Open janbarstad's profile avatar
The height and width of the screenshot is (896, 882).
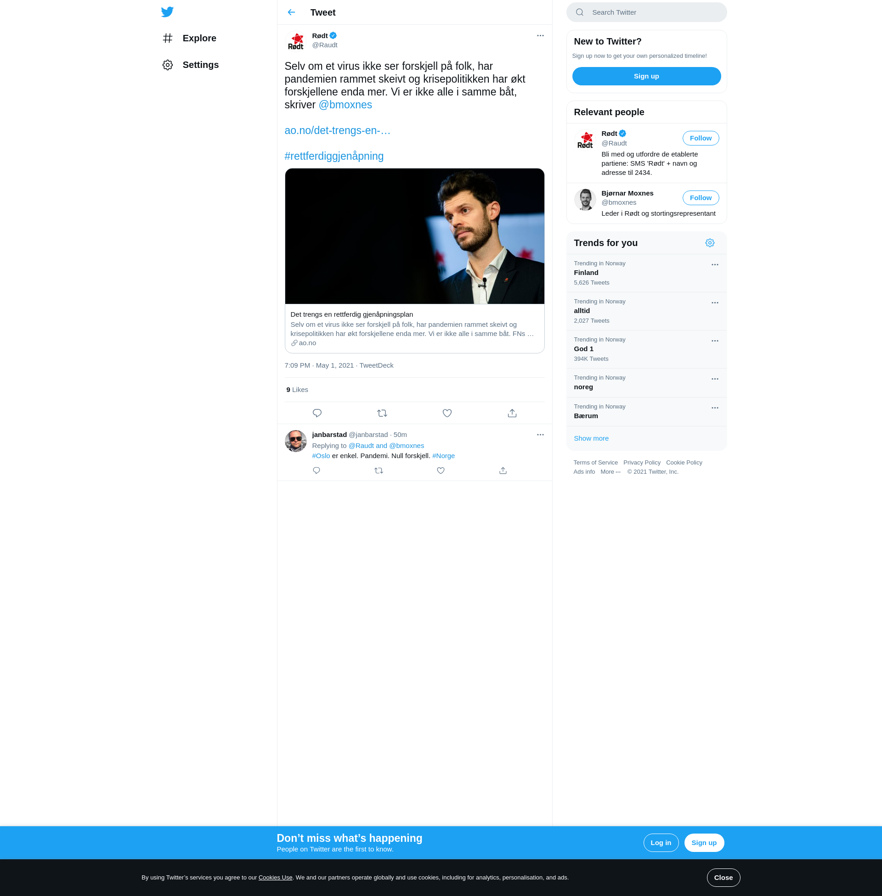(295, 441)
